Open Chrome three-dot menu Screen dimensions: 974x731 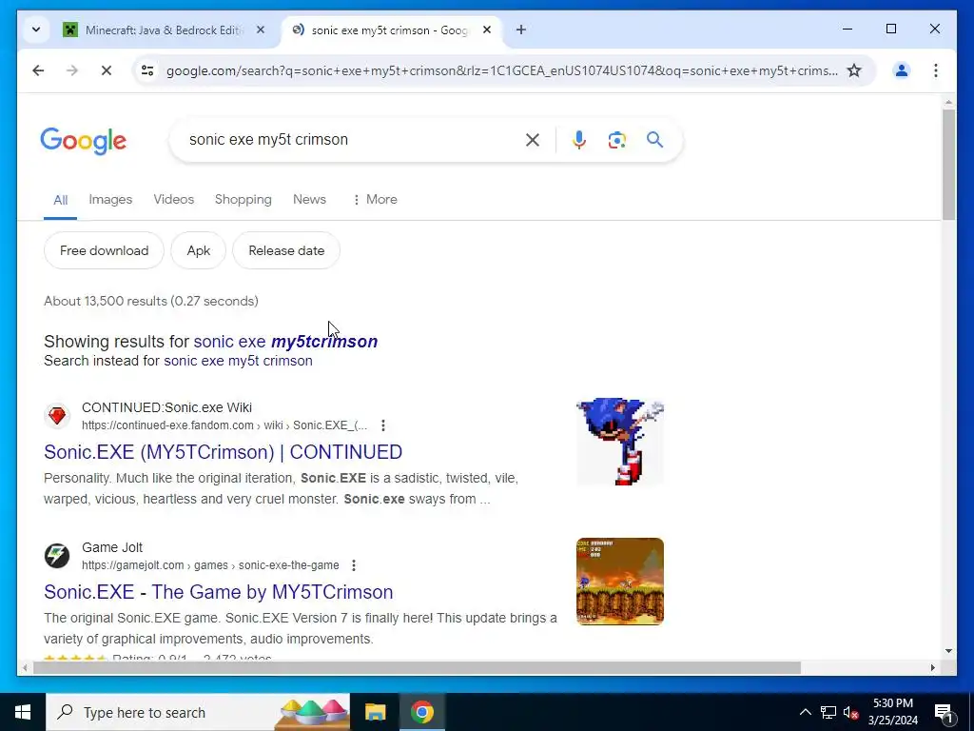(x=936, y=70)
